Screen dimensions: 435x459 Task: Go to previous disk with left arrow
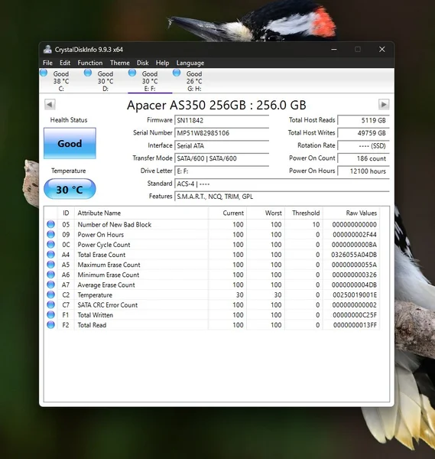click(50, 104)
